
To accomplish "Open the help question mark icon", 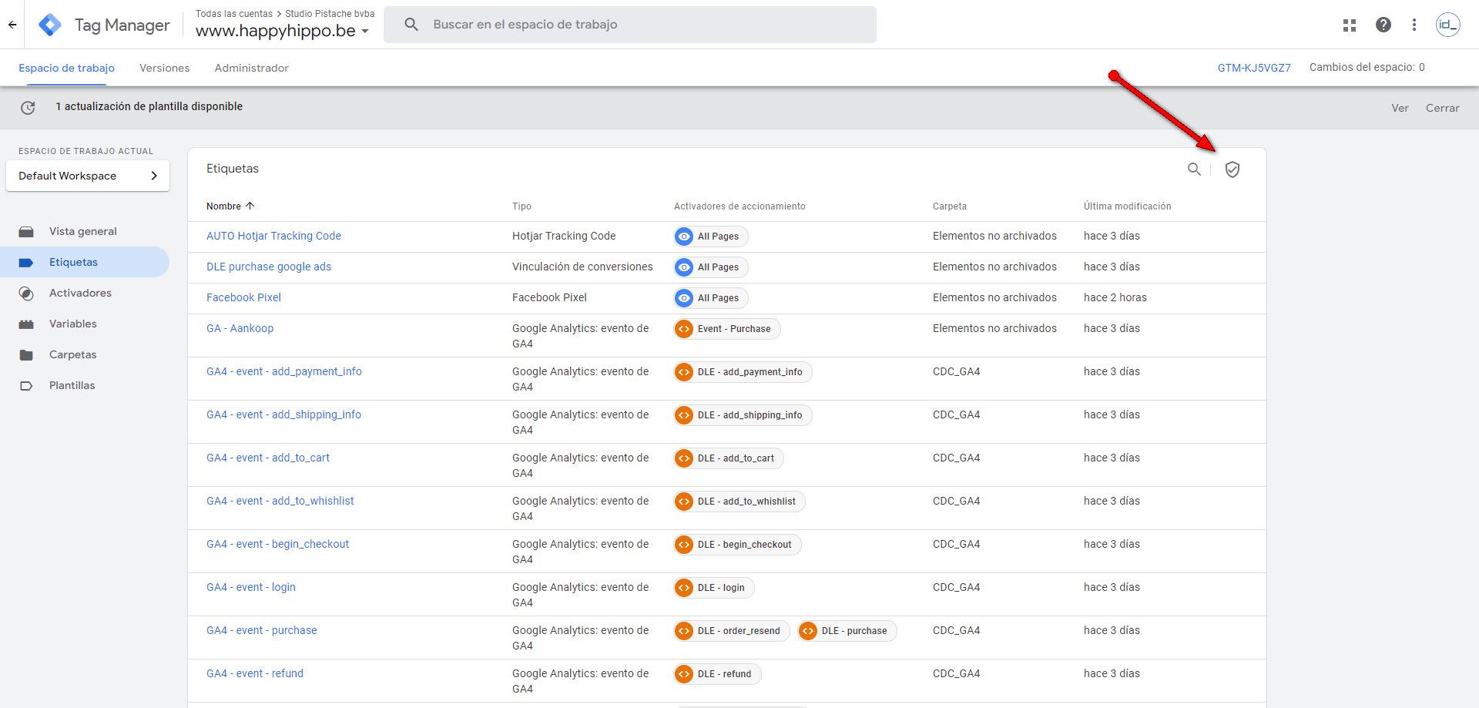I will (x=1383, y=25).
